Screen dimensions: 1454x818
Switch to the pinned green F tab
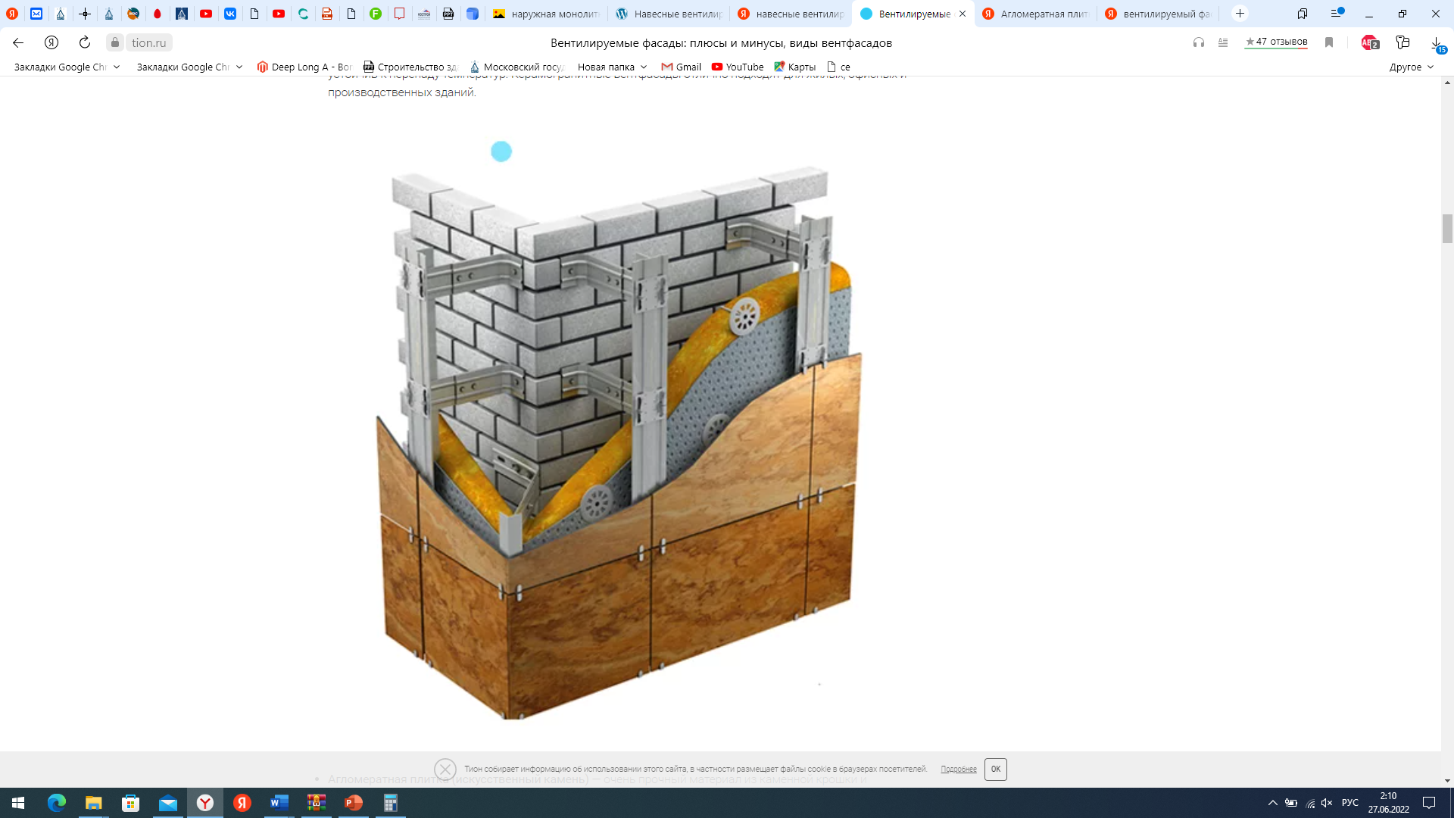click(376, 14)
